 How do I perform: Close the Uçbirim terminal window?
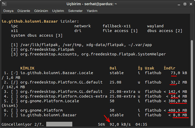pyautogui.click(x=191, y=4)
